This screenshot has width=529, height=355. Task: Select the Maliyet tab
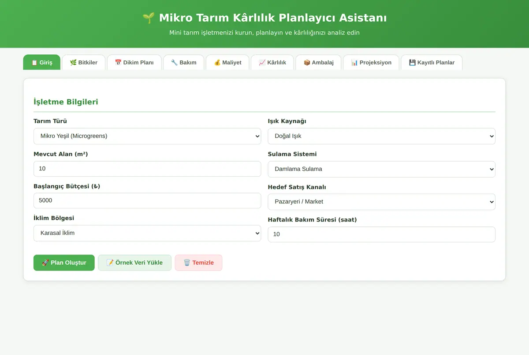(227, 62)
